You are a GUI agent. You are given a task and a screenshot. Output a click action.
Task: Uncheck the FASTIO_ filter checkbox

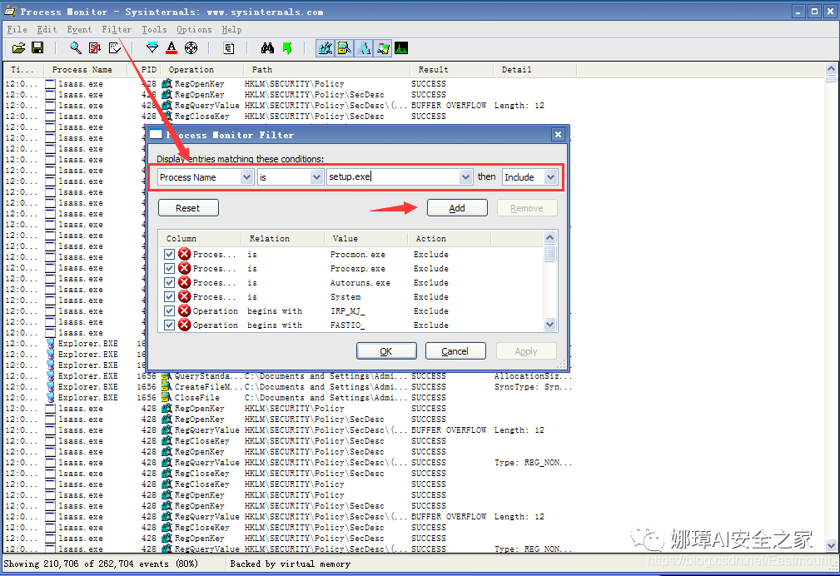(x=169, y=325)
